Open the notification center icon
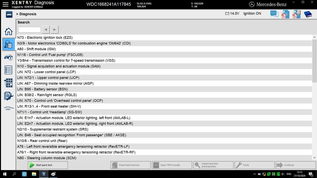Image resolution: width=317 pixels, height=178 pixels. click(310, 174)
